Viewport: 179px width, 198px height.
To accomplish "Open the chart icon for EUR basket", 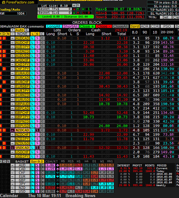I will (12, 176).
